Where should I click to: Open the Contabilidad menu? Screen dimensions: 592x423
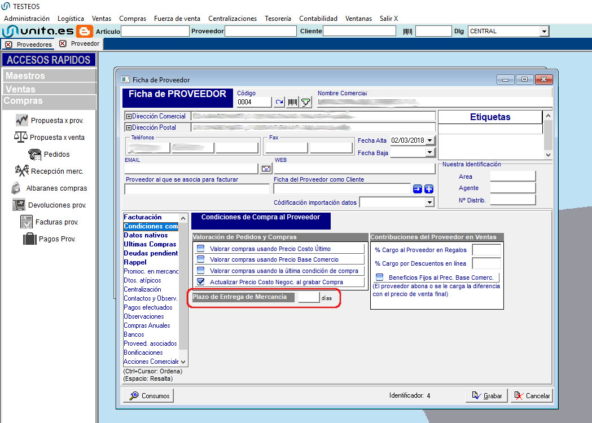coord(318,19)
